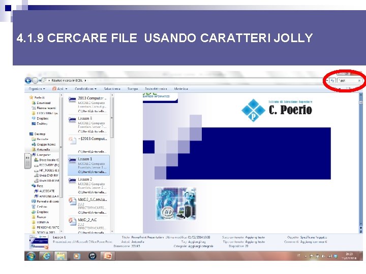The height and width of the screenshot is (274, 366).
Task: Click the Apri toolbar button
Action: click(x=58, y=89)
